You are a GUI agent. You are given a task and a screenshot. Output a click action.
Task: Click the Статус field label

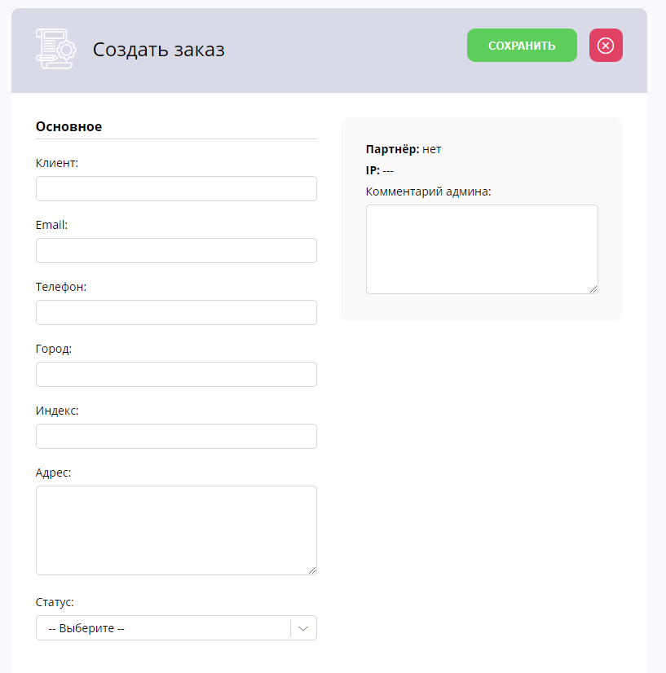pos(55,602)
